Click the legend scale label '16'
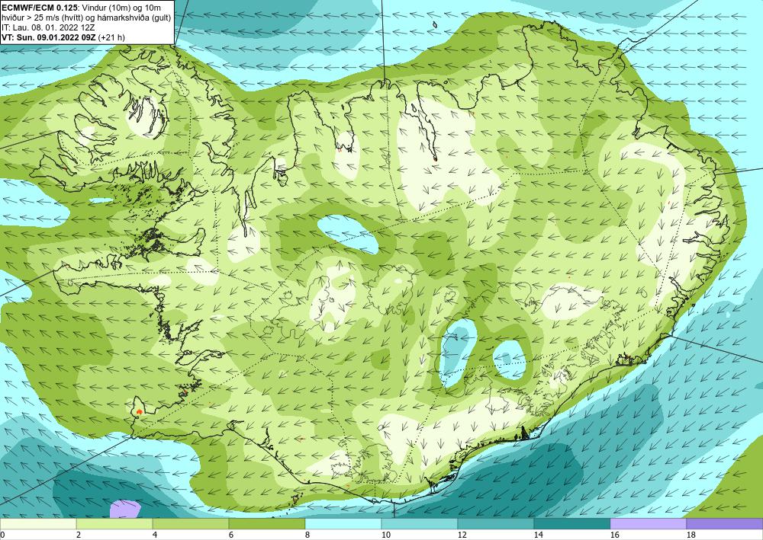 coord(615,535)
